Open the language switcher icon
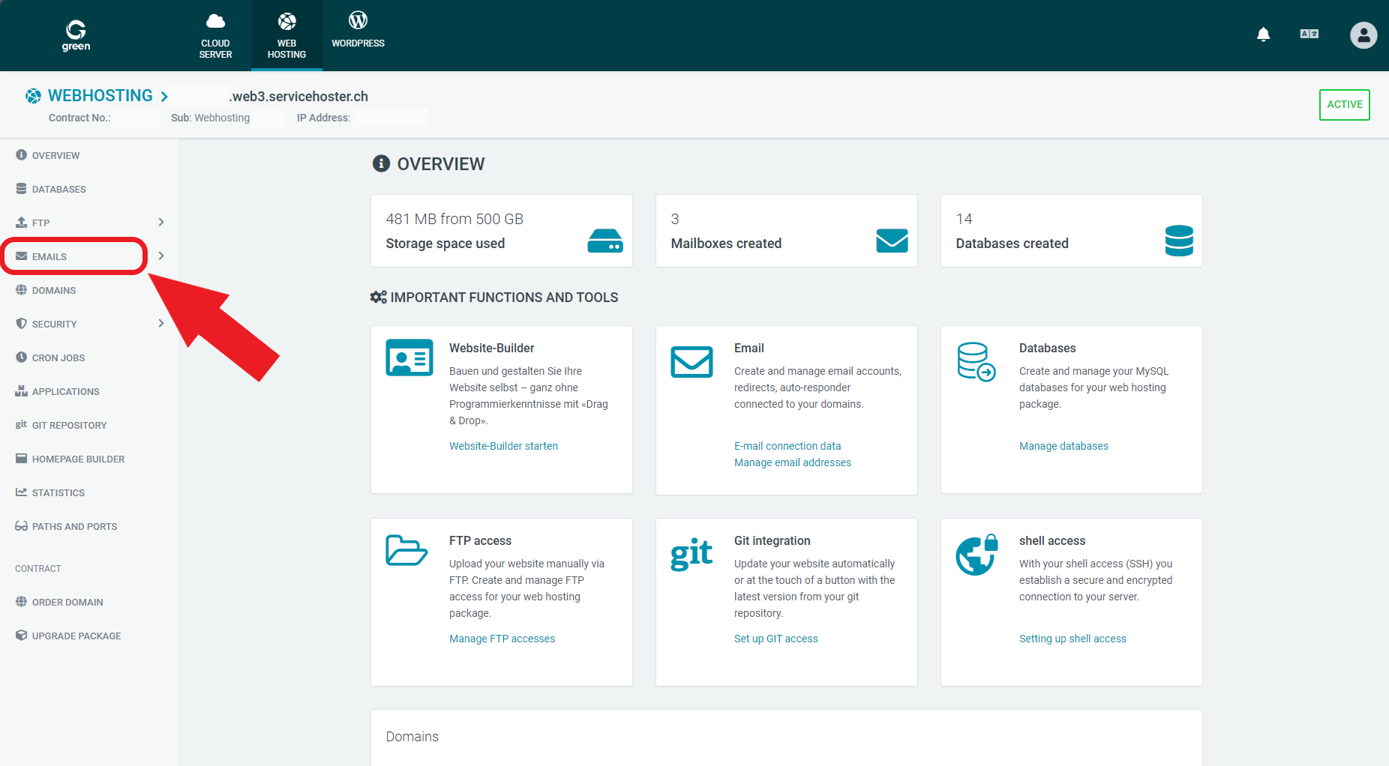The height and width of the screenshot is (766, 1389). (1309, 34)
